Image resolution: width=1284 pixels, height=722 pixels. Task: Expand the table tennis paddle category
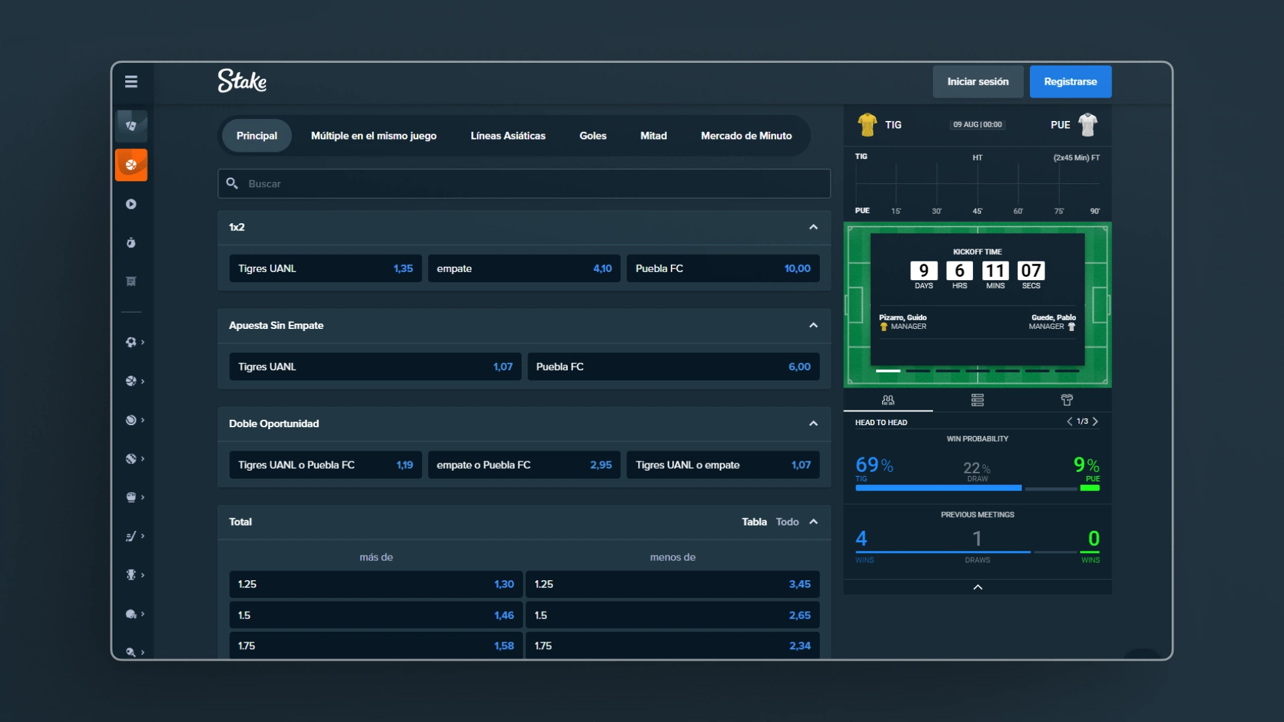coord(134,652)
